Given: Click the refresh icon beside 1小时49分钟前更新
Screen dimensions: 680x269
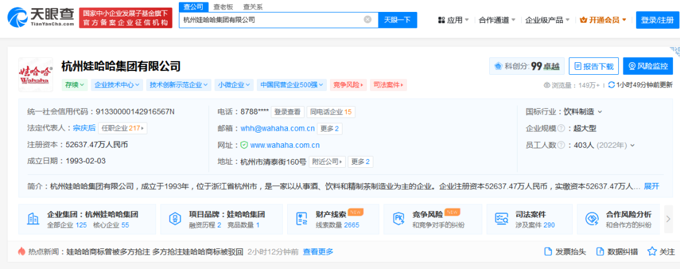Looking at the screenshot, I should pyautogui.click(x=611, y=85).
